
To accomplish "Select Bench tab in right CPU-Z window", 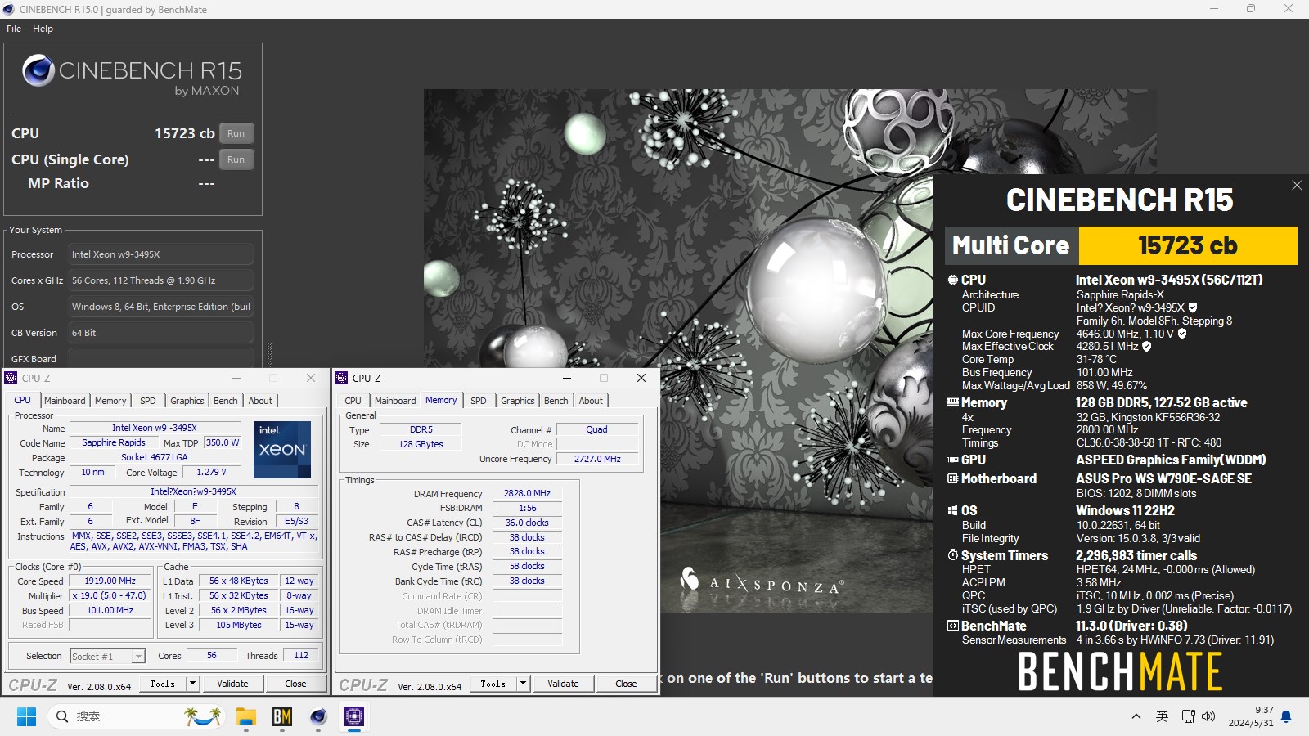I will click(x=556, y=401).
